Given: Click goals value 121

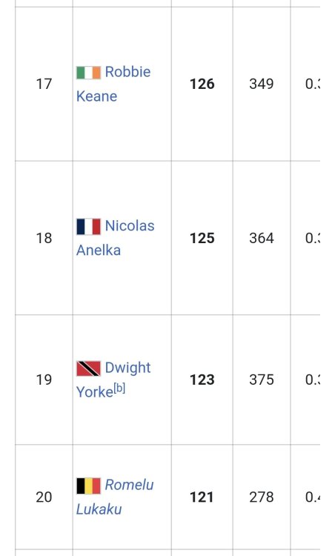Looking at the screenshot, I should [202, 497].
